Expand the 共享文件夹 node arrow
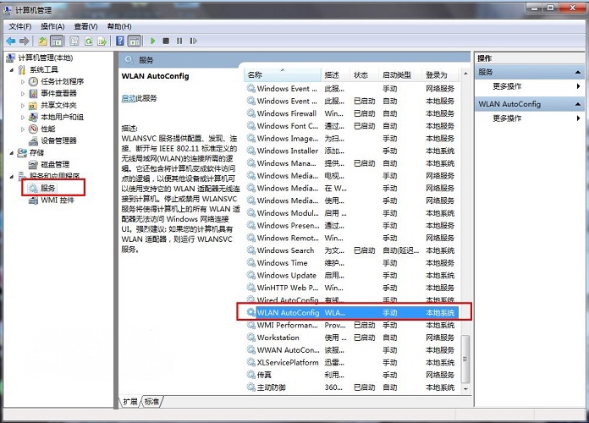The width and height of the screenshot is (589, 423). pyautogui.click(x=23, y=106)
